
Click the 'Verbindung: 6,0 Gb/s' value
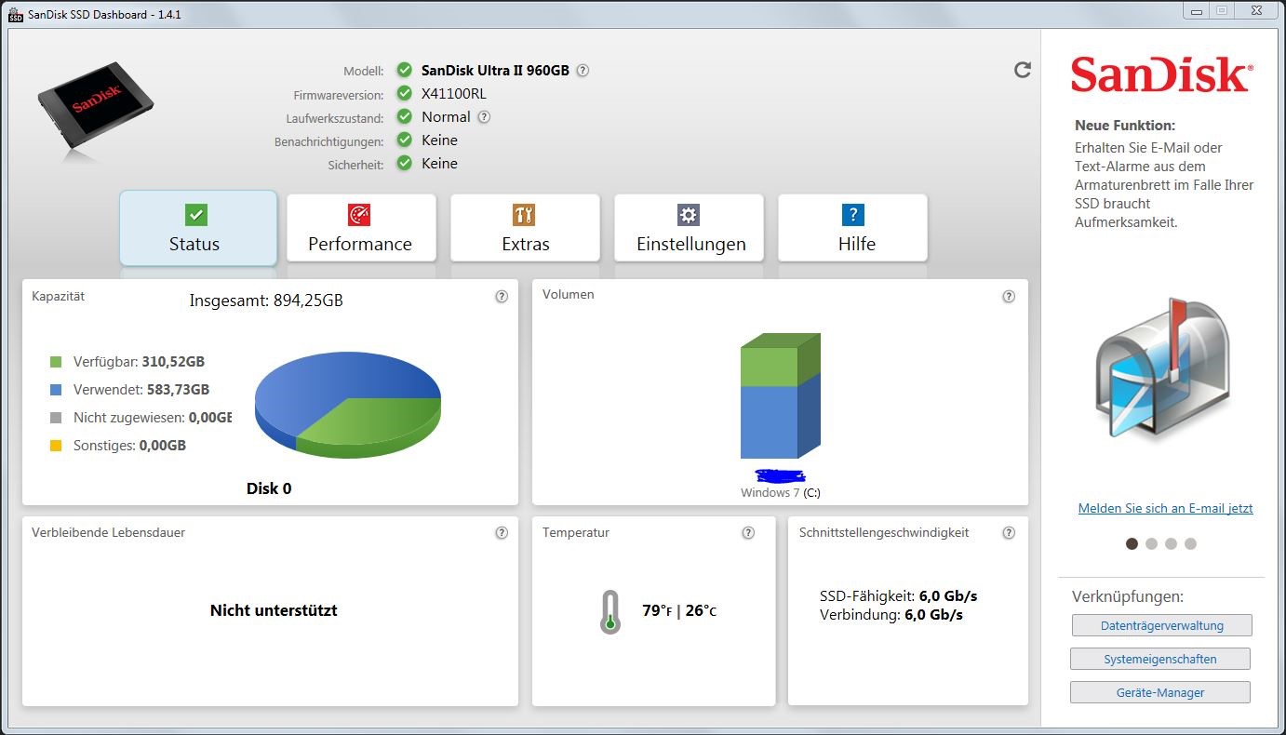tap(891, 615)
